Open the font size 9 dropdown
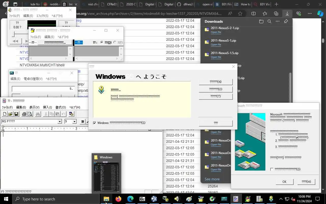This screenshot has height=204, width=326. click(x=74, y=122)
